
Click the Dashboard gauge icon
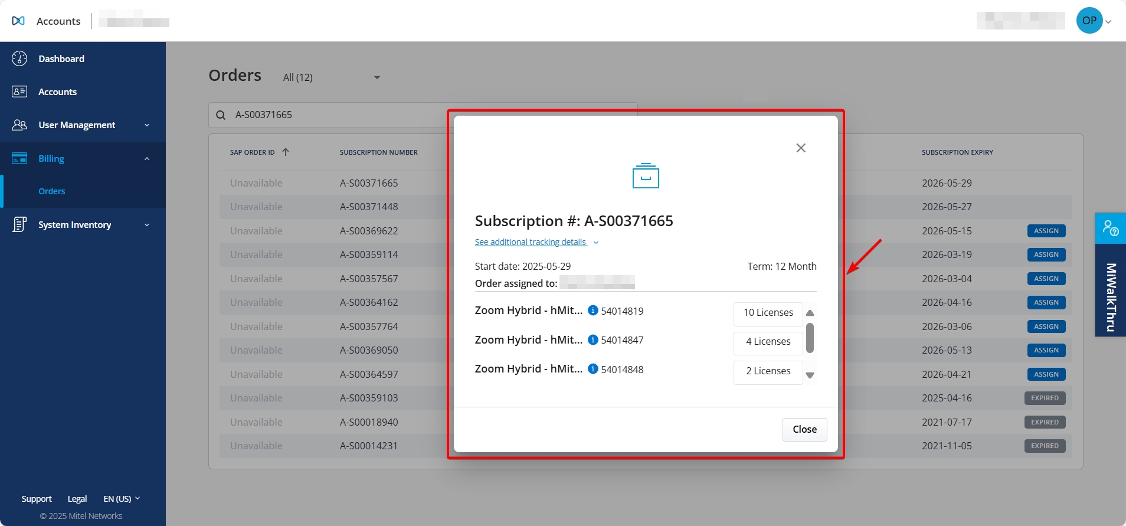coord(19,58)
